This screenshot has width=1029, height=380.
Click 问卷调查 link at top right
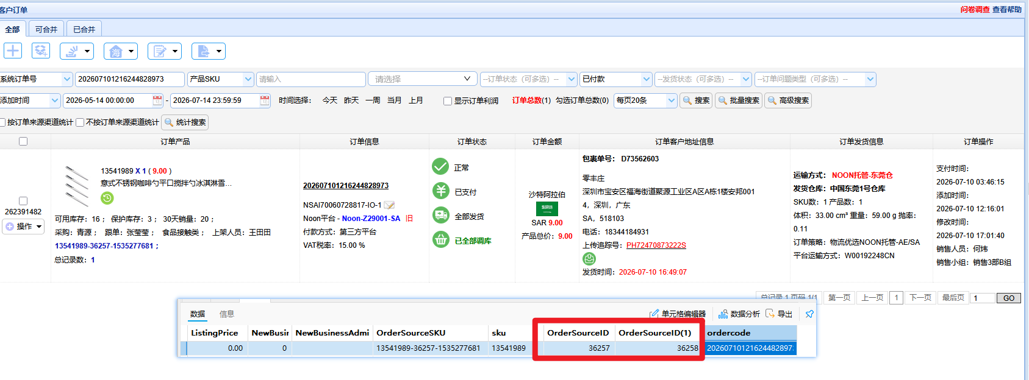pos(975,10)
